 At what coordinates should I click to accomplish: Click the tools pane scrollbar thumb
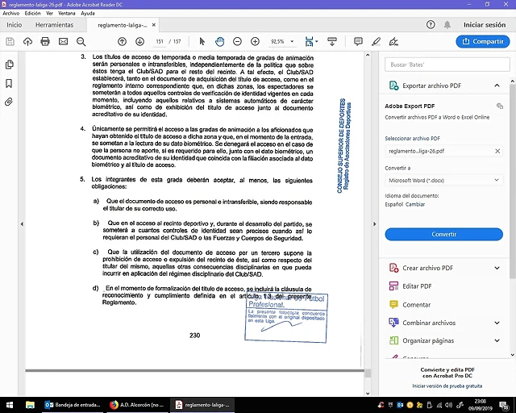coord(513,180)
